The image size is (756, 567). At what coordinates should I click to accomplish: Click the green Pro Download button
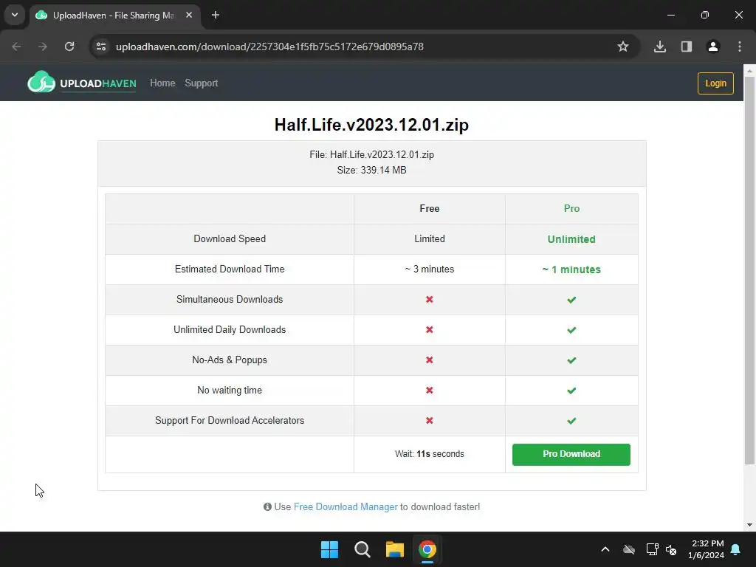pyautogui.click(x=571, y=454)
